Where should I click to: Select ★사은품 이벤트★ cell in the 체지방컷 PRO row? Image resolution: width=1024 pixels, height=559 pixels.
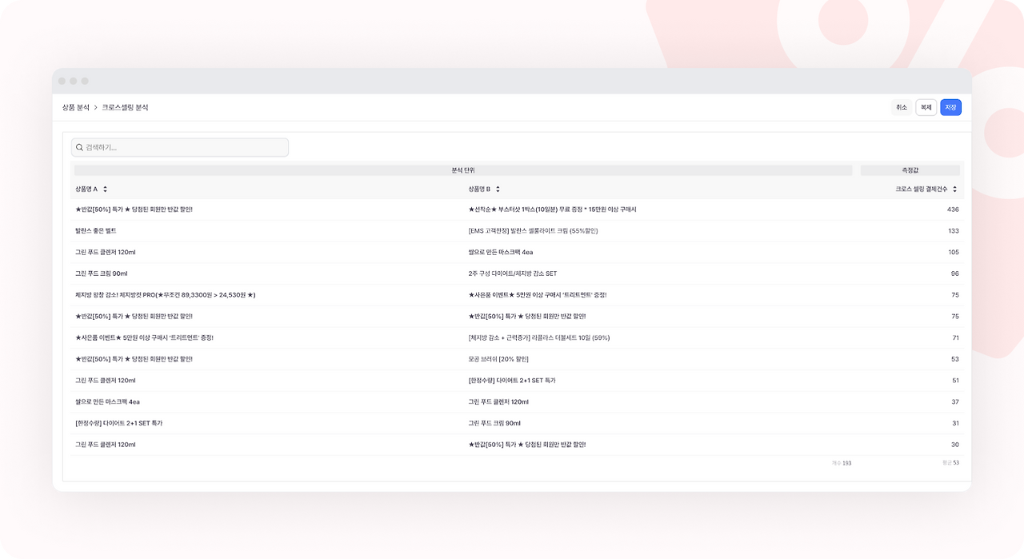538,295
